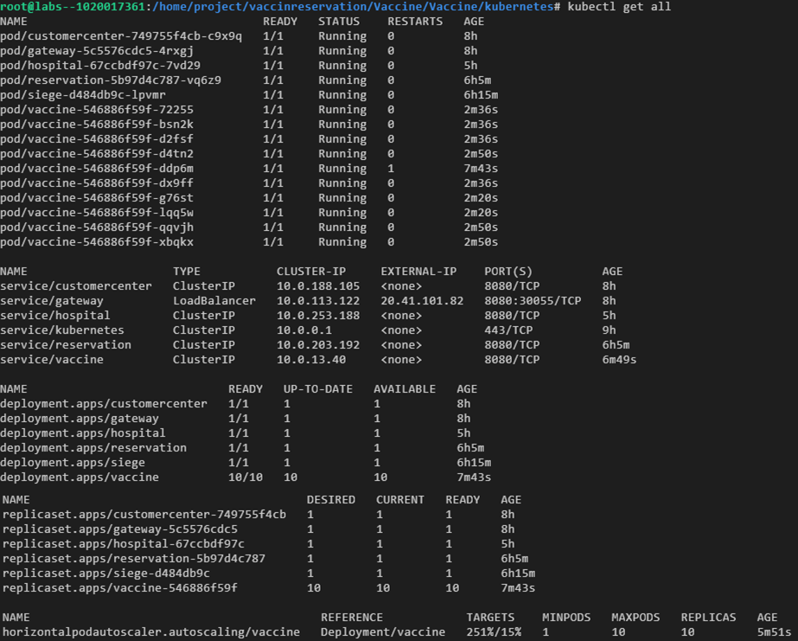
Task: Click pod/vaccine-546886f59f-xbqkx name
Action: [97, 242]
